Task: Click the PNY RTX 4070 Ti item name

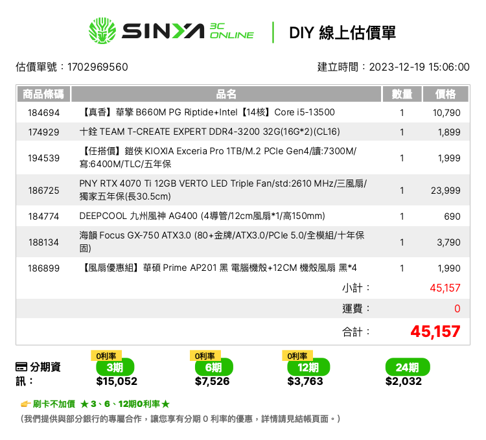Action: pos(223,190)
